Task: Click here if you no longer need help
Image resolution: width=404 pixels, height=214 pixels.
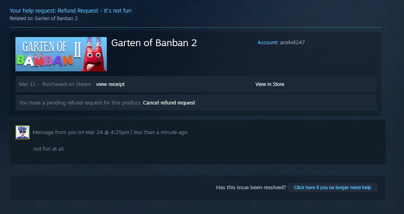Action: point(332,188)
